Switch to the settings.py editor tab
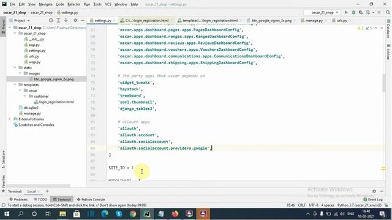The image size is (392, 220). 102,20
